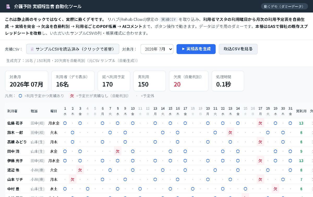The width and height of the screenshot is (313, 197).
Task: Click 欠 on day 27 for 佐藤 花子
Action: click(260, 123)
